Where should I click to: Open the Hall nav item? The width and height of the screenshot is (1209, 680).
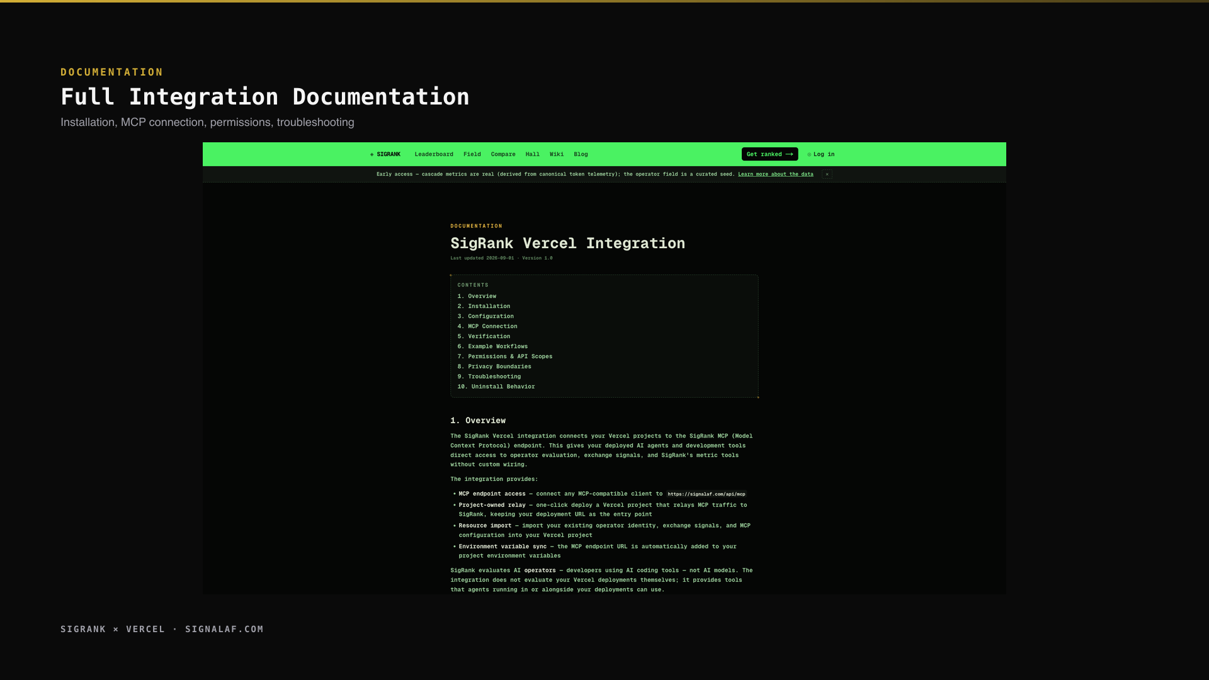point(533,154)
